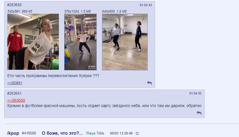Follow the red >>263650 quote link

pos(16,100)
